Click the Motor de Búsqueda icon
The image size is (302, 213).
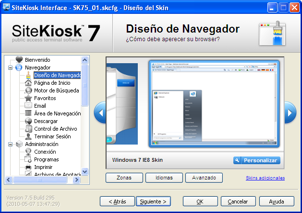(28, 90)
